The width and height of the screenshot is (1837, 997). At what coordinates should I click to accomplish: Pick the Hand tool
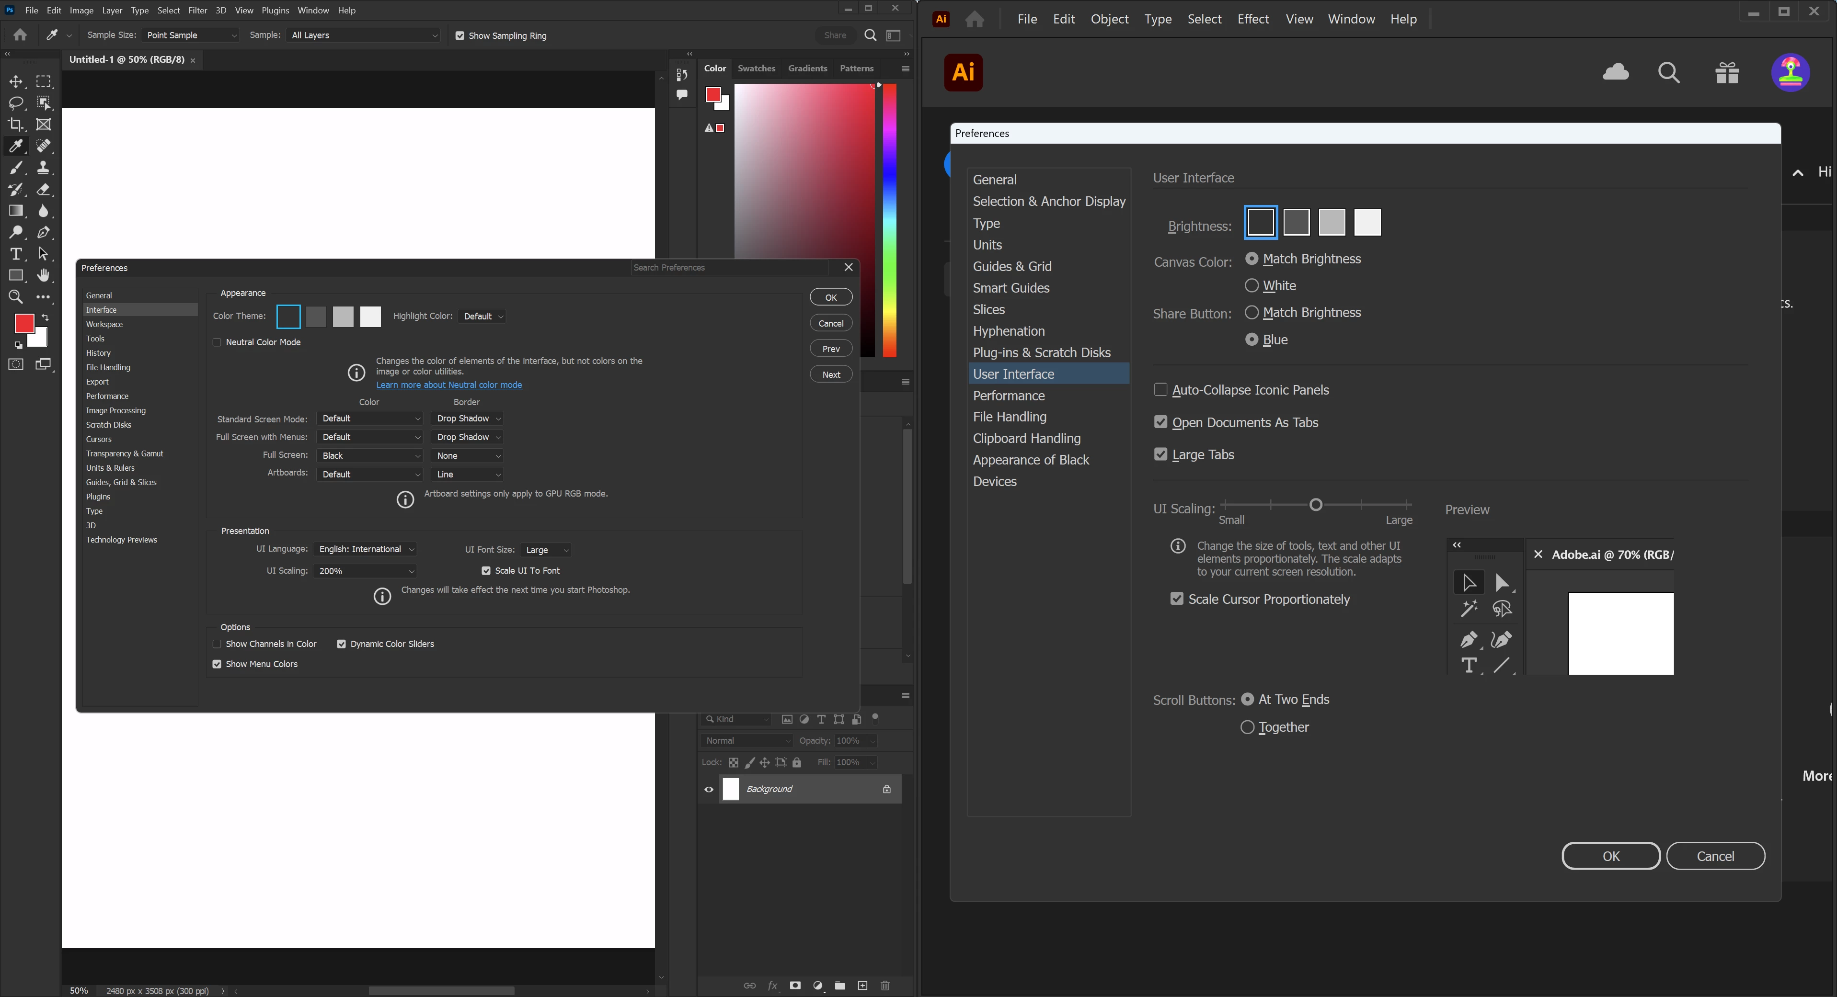[44, 276]
